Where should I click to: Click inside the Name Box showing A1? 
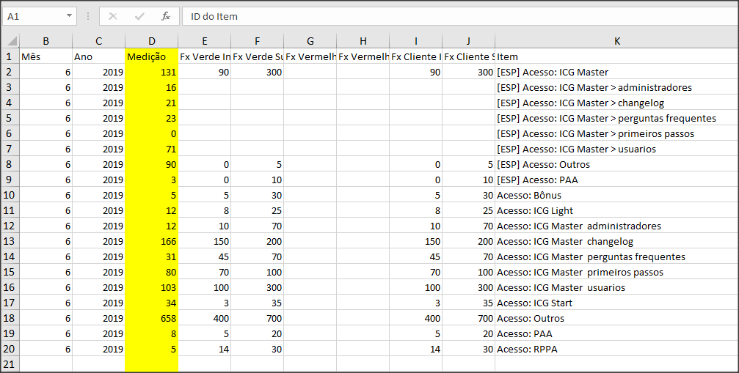pyautogui.click(x=34, y=16)
